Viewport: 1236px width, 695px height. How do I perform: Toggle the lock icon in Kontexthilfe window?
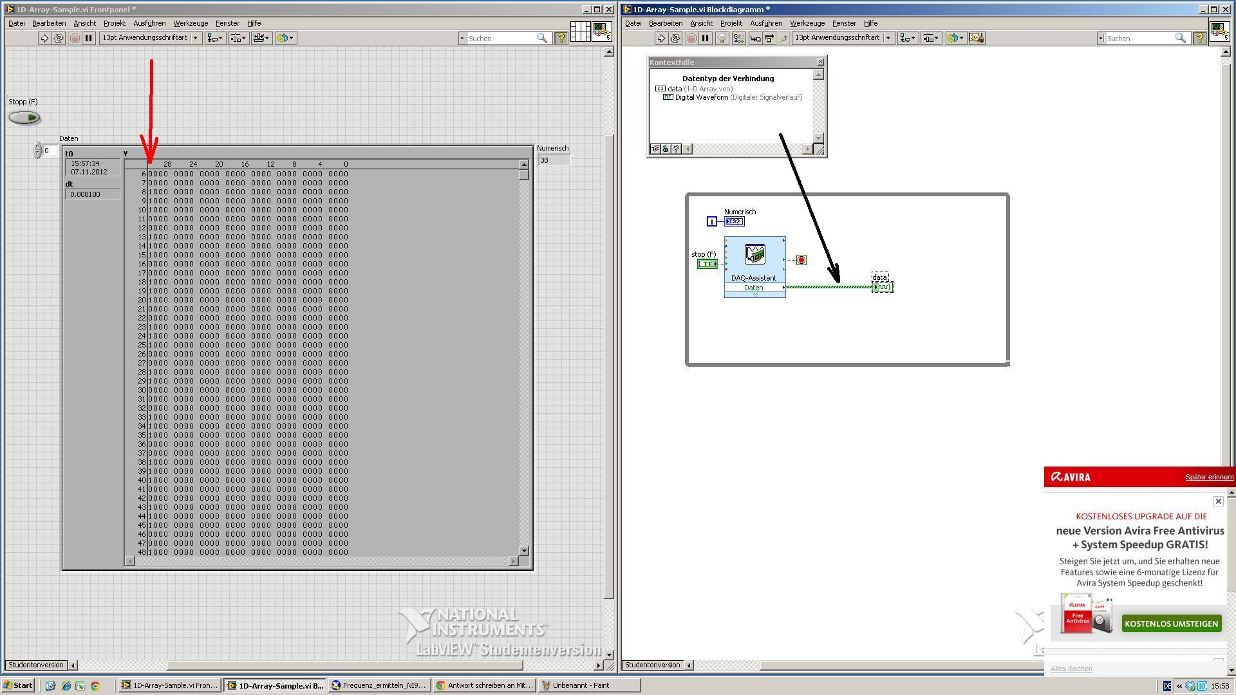666,149
